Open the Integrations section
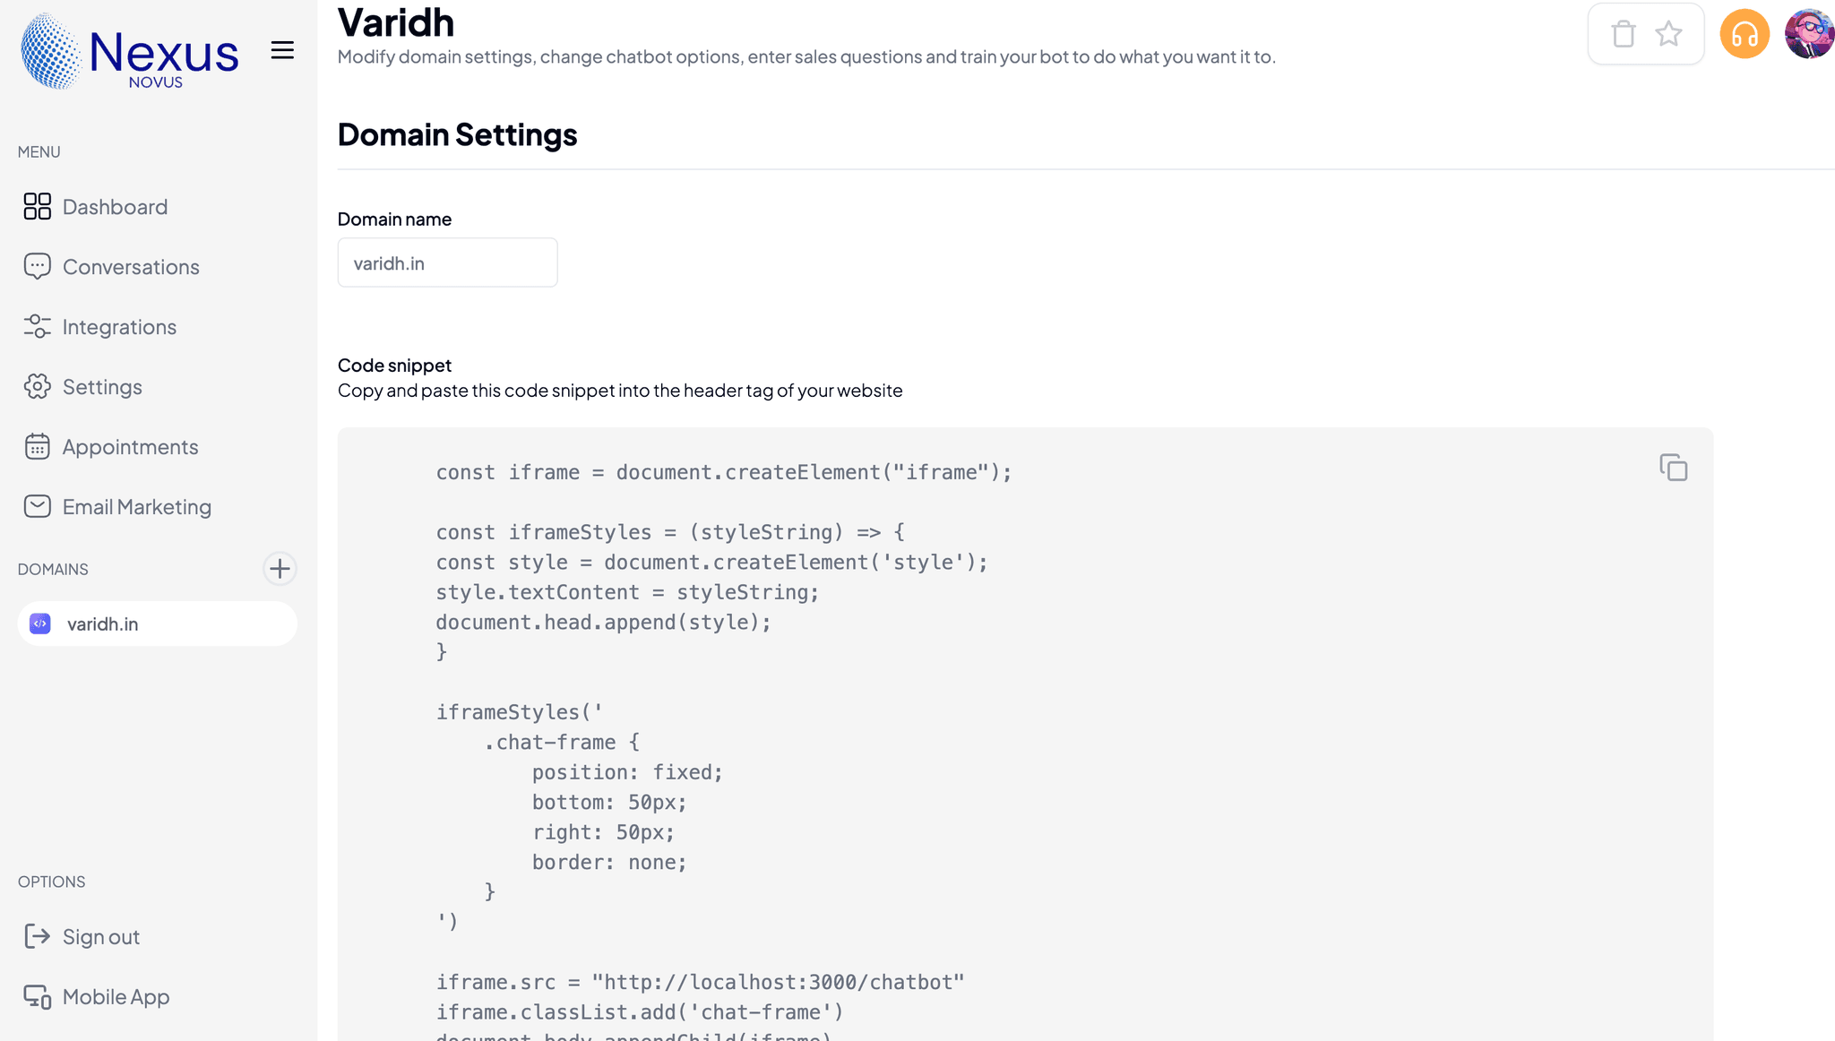 pos(119,327)
